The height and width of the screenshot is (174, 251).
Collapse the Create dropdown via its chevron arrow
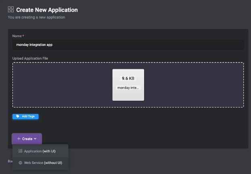[x=36, y=139]
